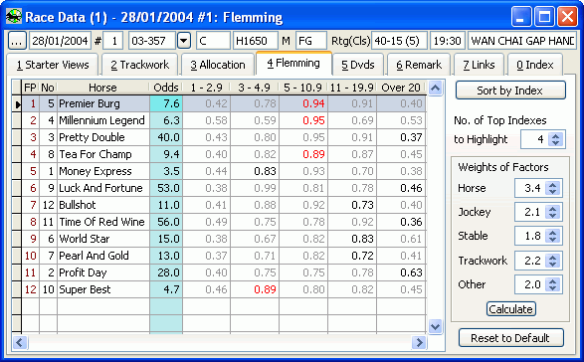Minimize the Race Data window

(x=521, y=17)
